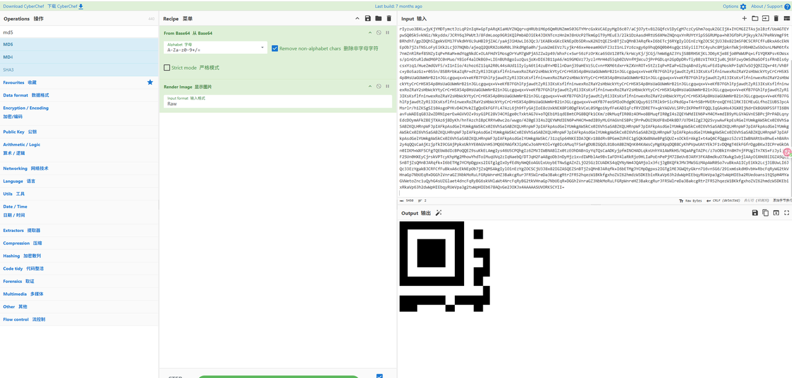Screen dimensions: 792x378
Task: Click the operations search field containing md5
Action: (x=79, y=32)
